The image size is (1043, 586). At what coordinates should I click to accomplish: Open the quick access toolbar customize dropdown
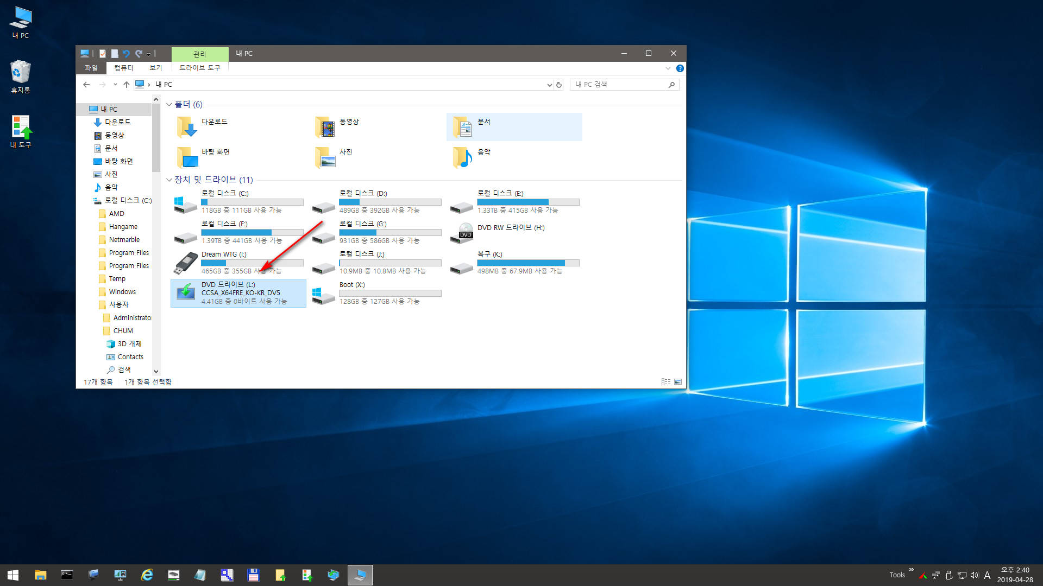tap(148, 54)
